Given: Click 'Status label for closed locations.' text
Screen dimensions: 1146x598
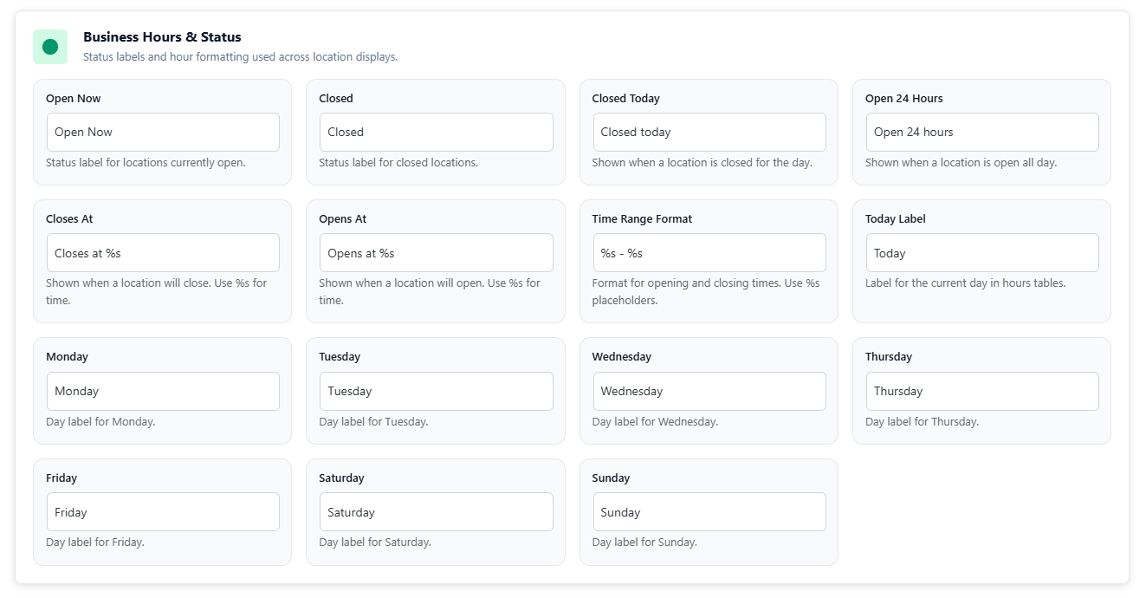Looking at the screenshot, I should [398, 163].
